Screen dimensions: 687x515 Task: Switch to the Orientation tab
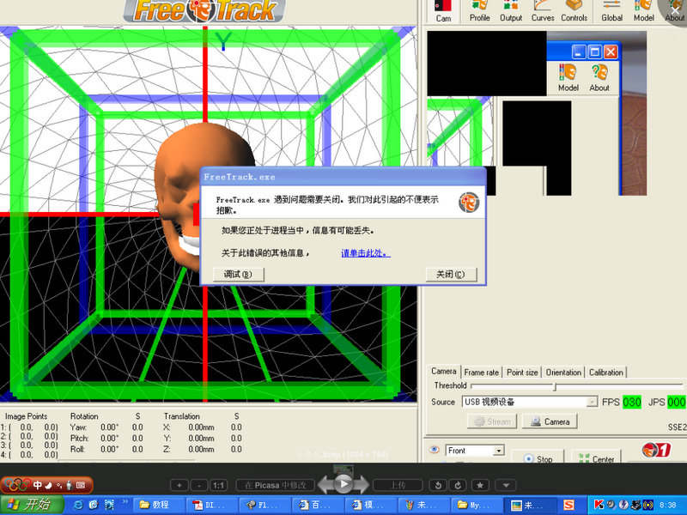[563, 373]
